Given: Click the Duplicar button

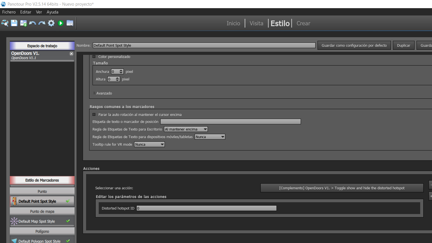Looking at the screenshot, I should 404,45.
